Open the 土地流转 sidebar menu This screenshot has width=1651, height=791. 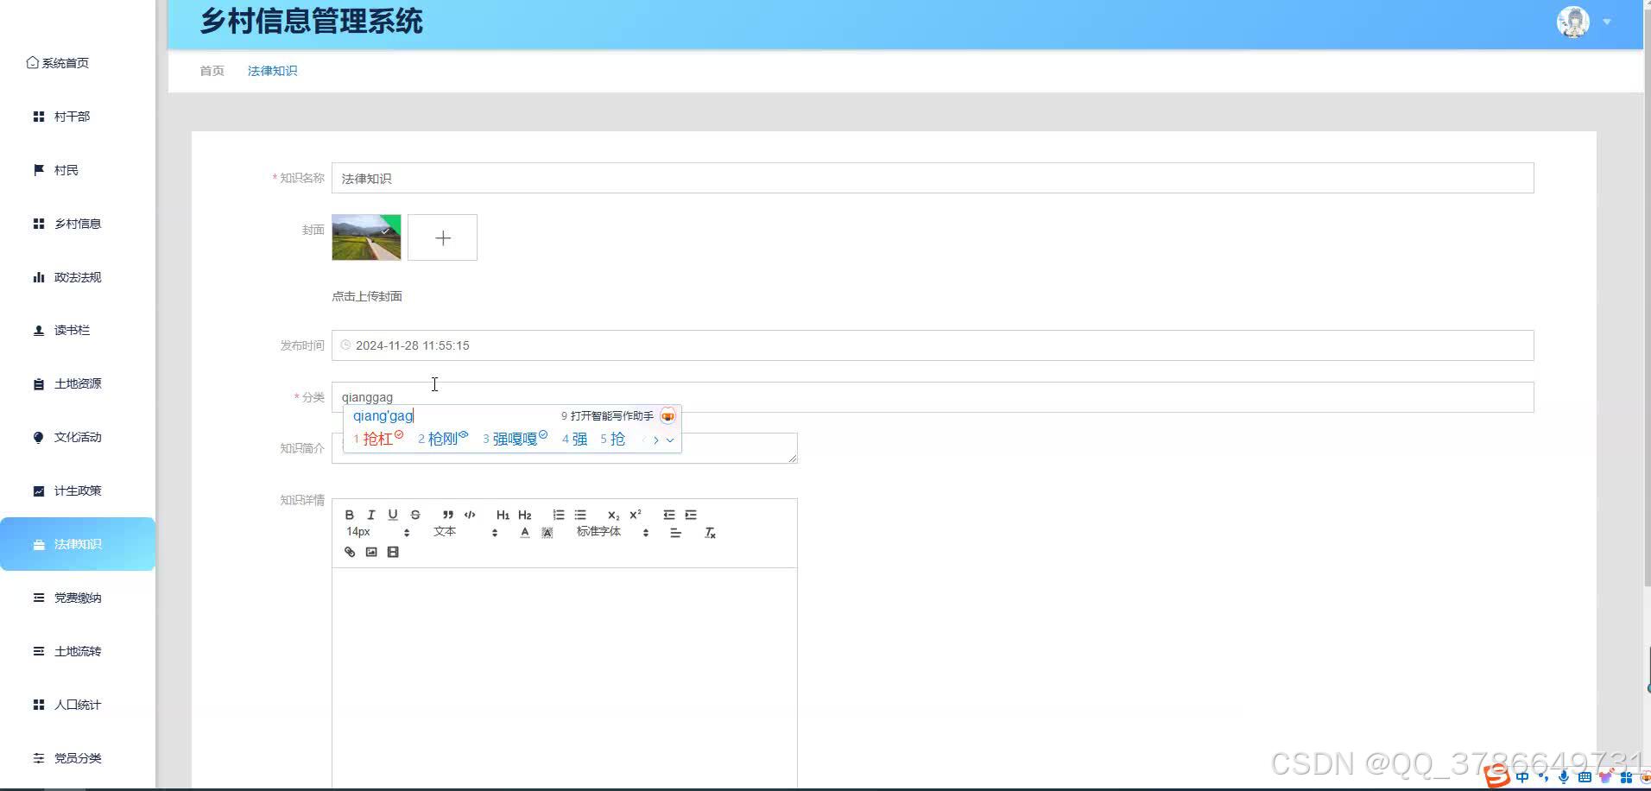[x=78, y=651]
